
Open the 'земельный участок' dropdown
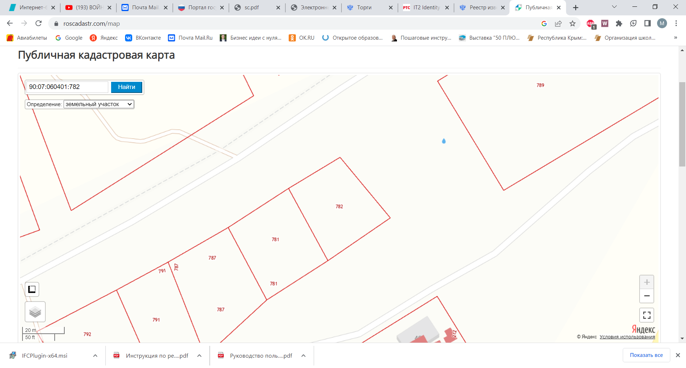(x=99, y=104)
